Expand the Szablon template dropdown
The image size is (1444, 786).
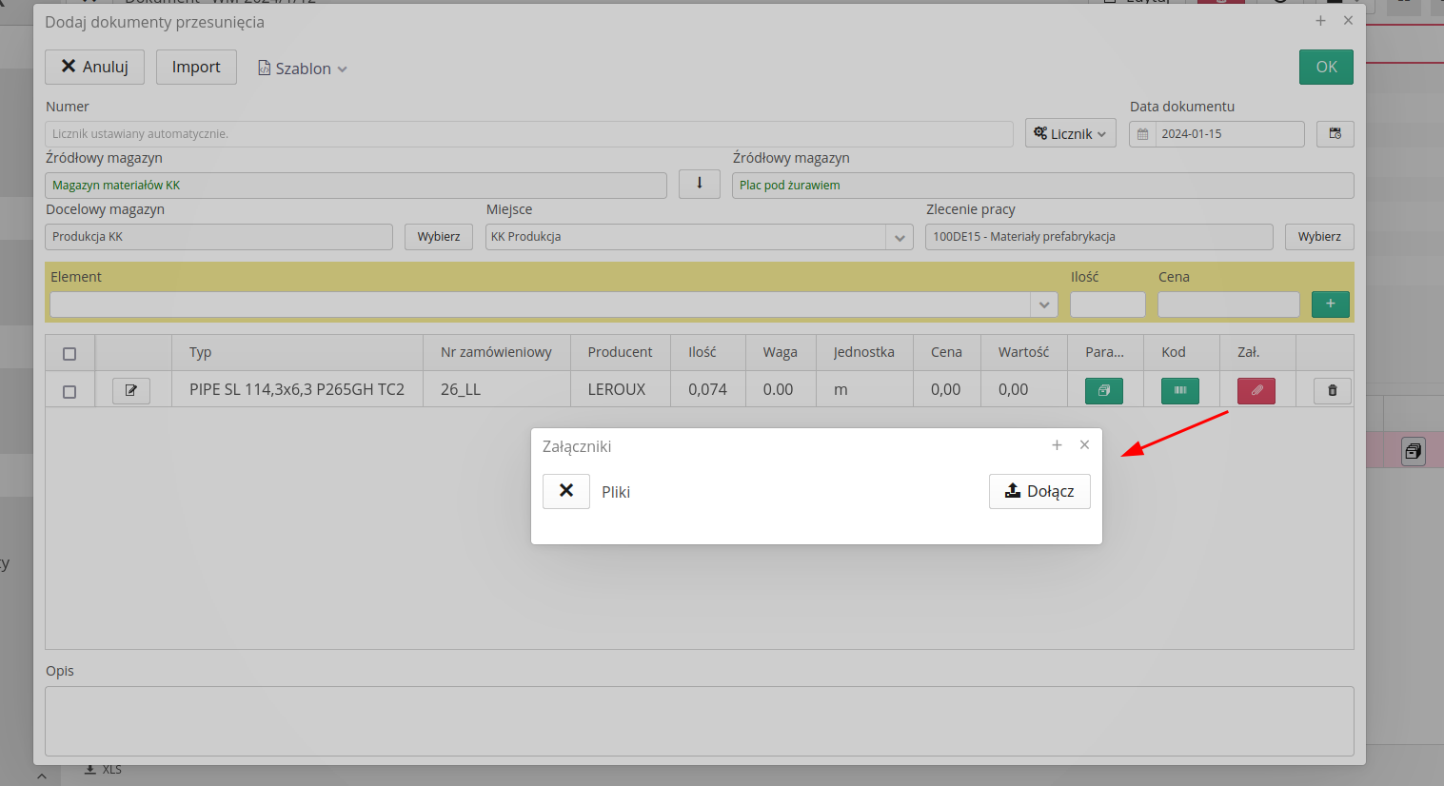tap(303, 69)
